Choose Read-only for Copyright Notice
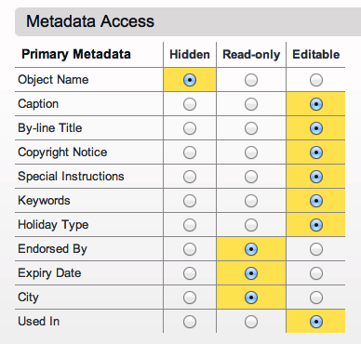Image resolution: width=361 pixels, height=344 pixels. coord(251,152)
